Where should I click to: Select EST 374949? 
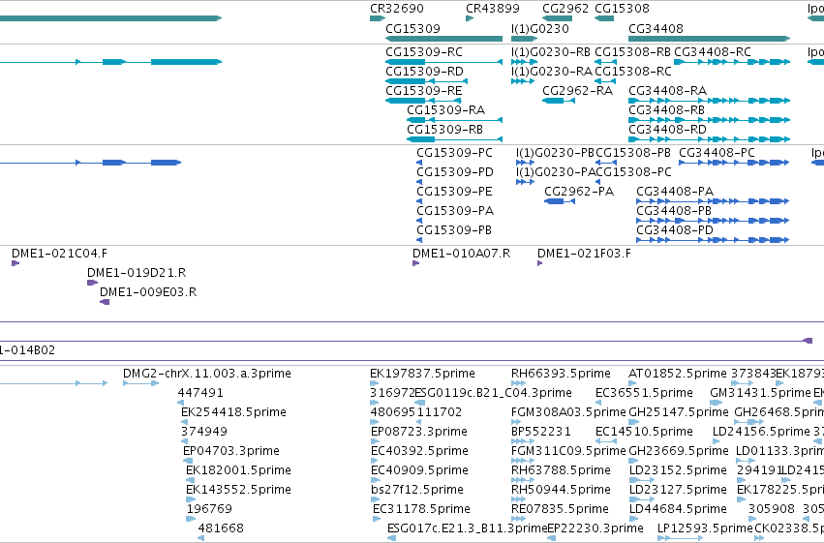click(184, 441)
